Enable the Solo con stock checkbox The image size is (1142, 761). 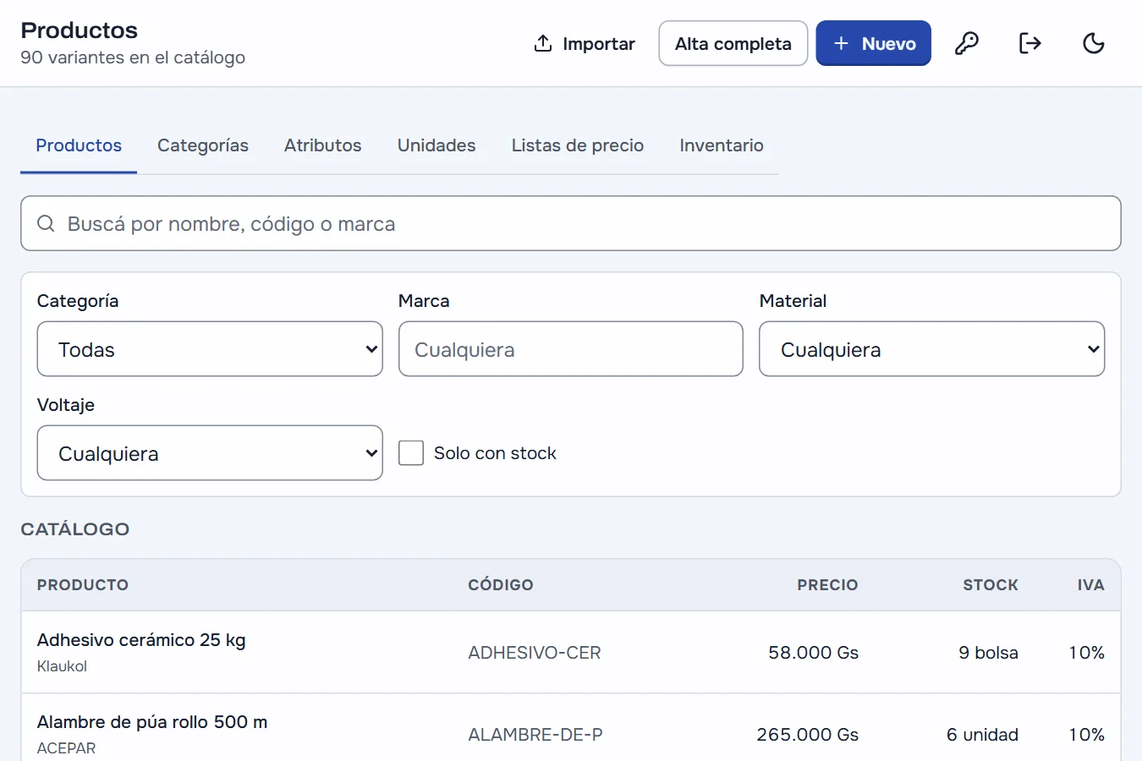click(x=411, y=453)
